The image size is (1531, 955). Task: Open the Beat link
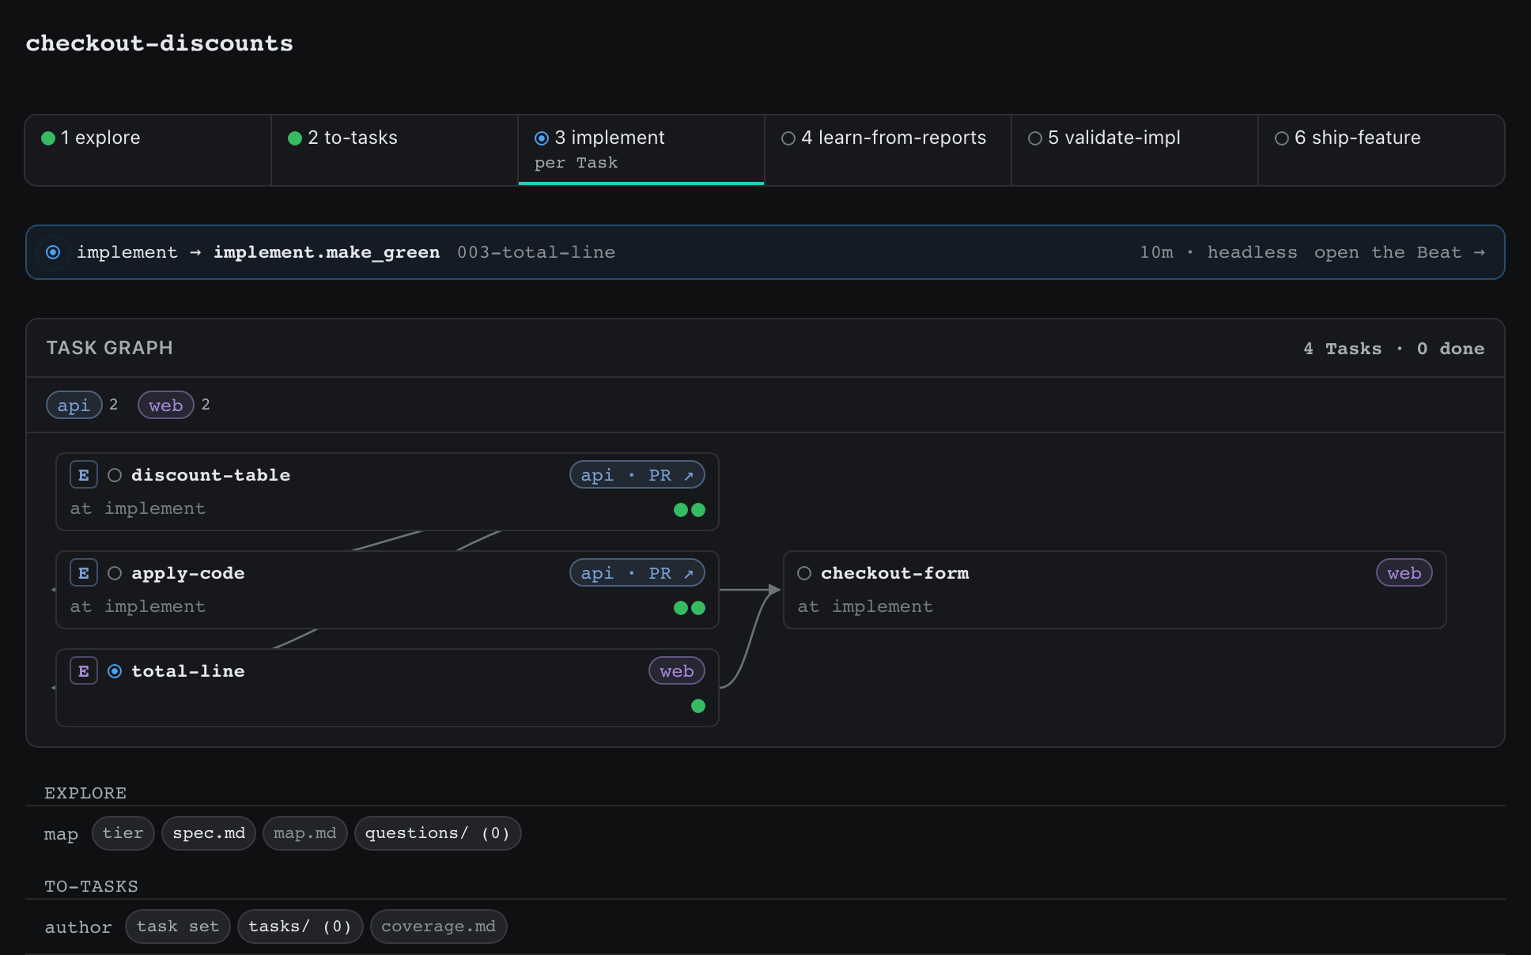[1400, 252]
